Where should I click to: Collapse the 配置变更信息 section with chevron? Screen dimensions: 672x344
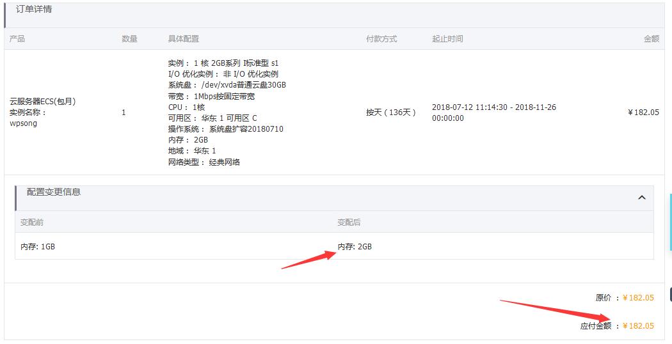pyautogui.click(x=641, y=198)
